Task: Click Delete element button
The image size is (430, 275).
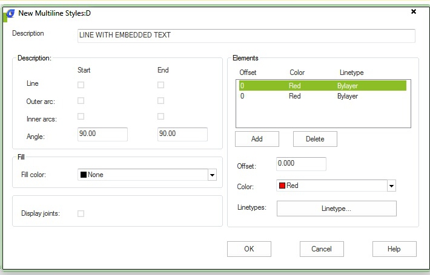Action: 315,139
